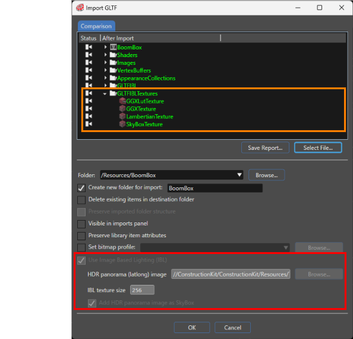Click the Save Report button
The height and width of the screenshot is (339, 353).
[265, 147]
